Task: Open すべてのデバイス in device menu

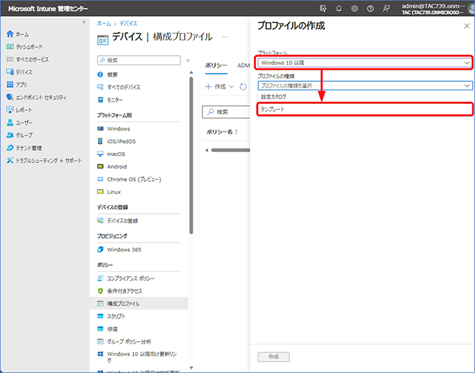Action: pyautogui.click(x=119, y=87)
